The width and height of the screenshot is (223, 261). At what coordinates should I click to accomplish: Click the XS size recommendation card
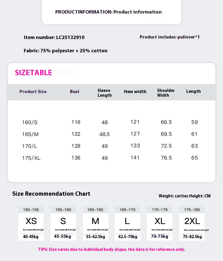click(x=31, y=223)
